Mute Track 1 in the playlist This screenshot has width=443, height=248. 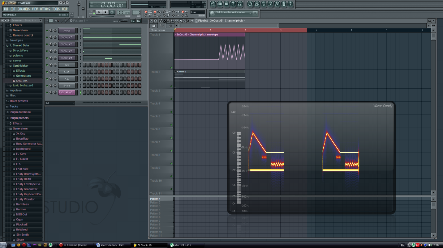point(171,67)
